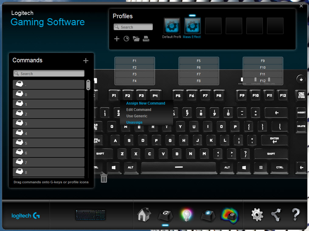
Task: Choose Assign New Command menu item
Action: (146, 103)
